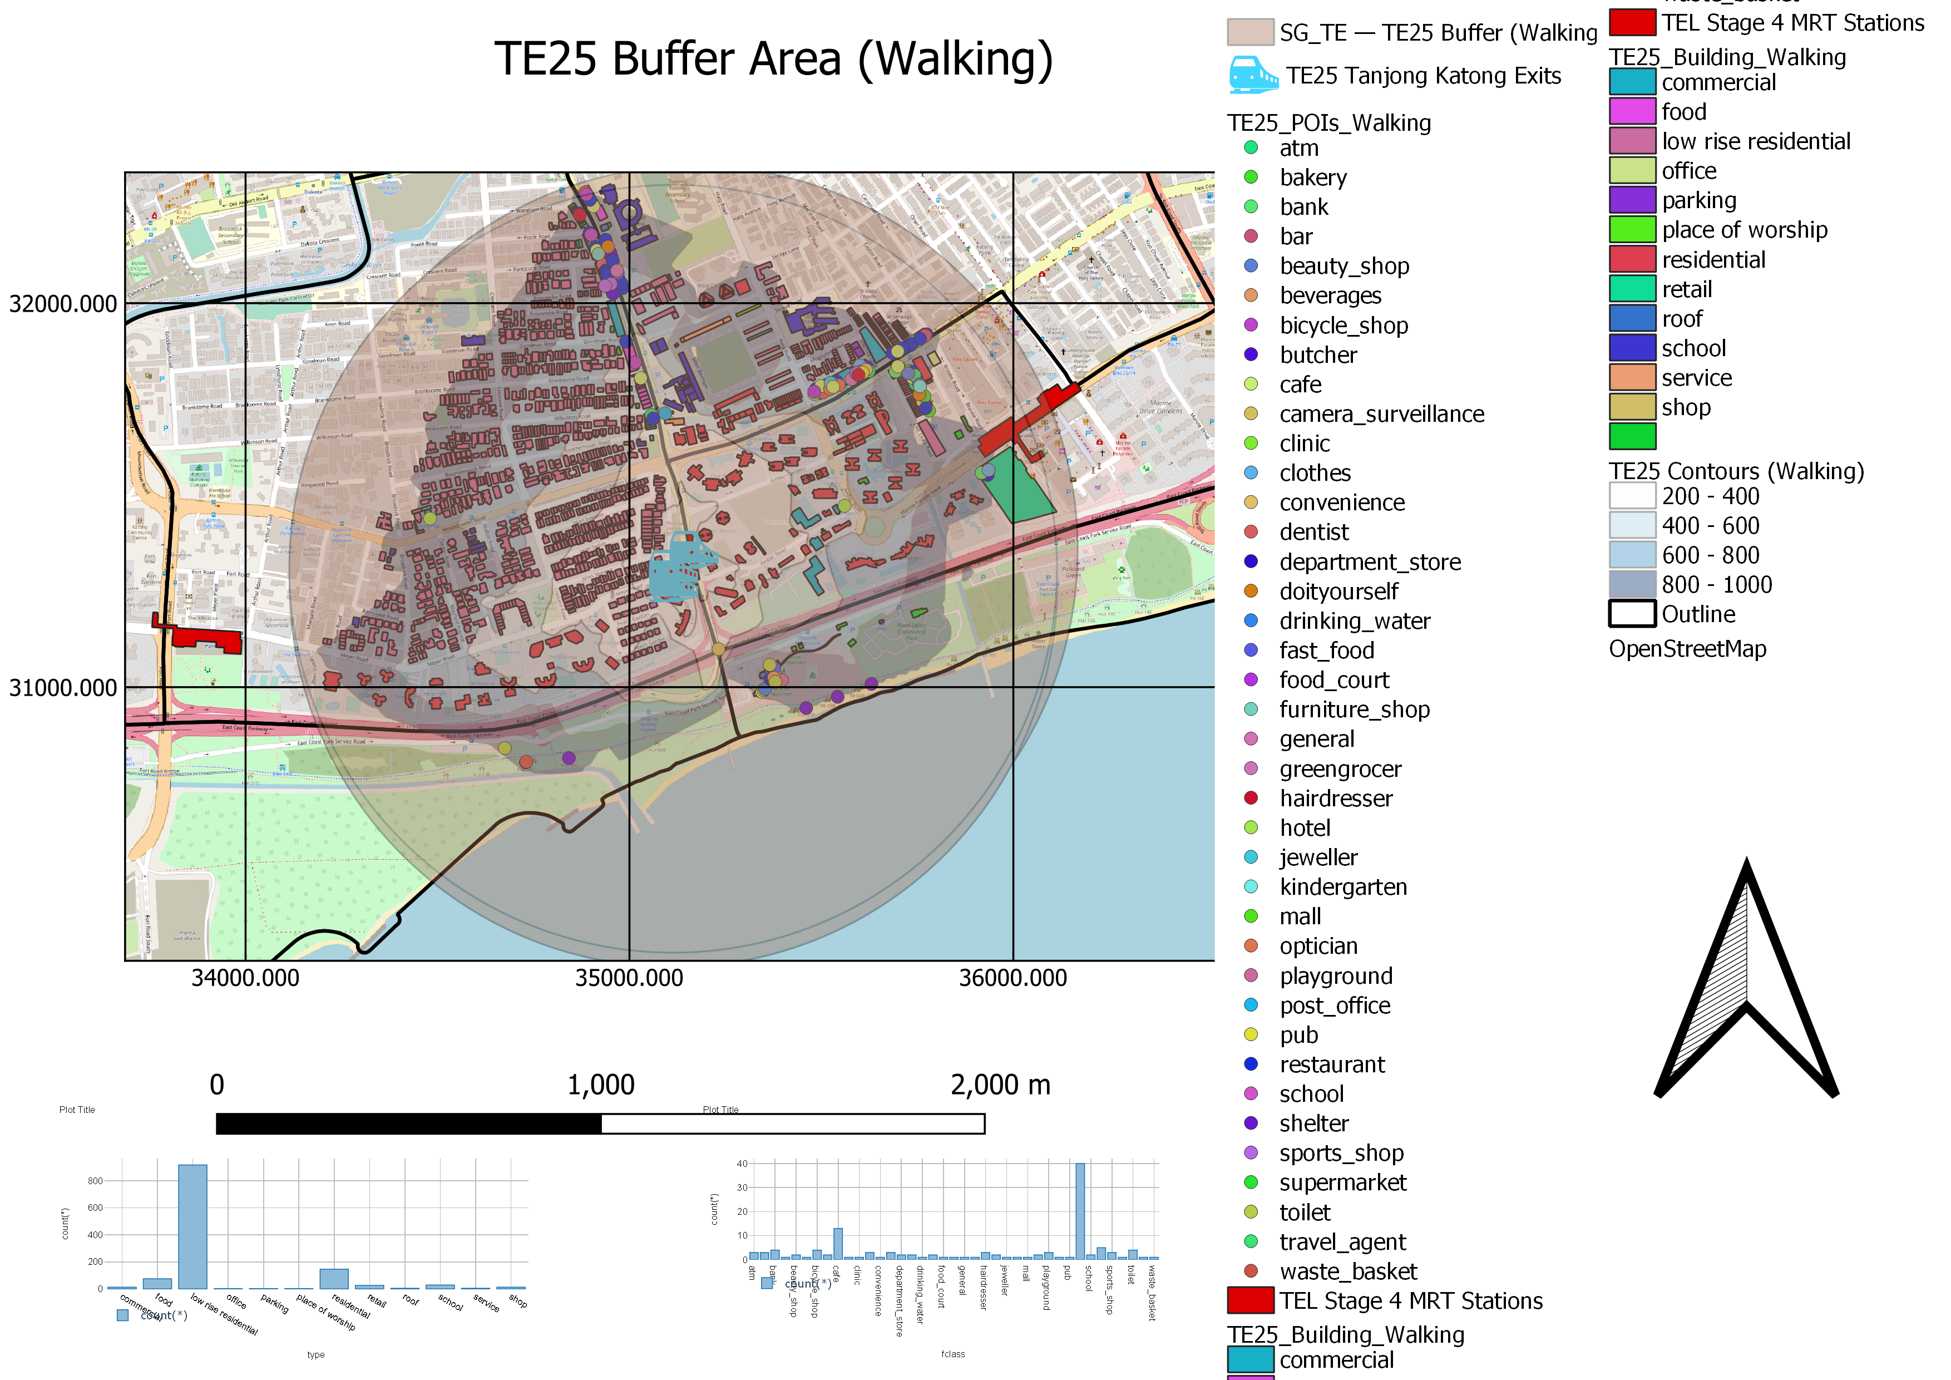Click the cafe legend dot
Viewport: 1951px width, 1380px height.
(1251, 384)
